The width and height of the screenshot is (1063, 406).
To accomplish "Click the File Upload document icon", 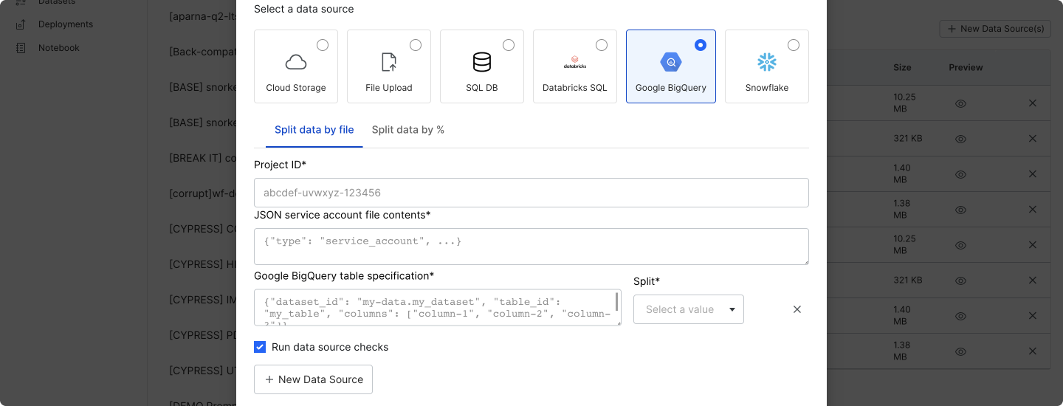I will [x=389, y=62].
